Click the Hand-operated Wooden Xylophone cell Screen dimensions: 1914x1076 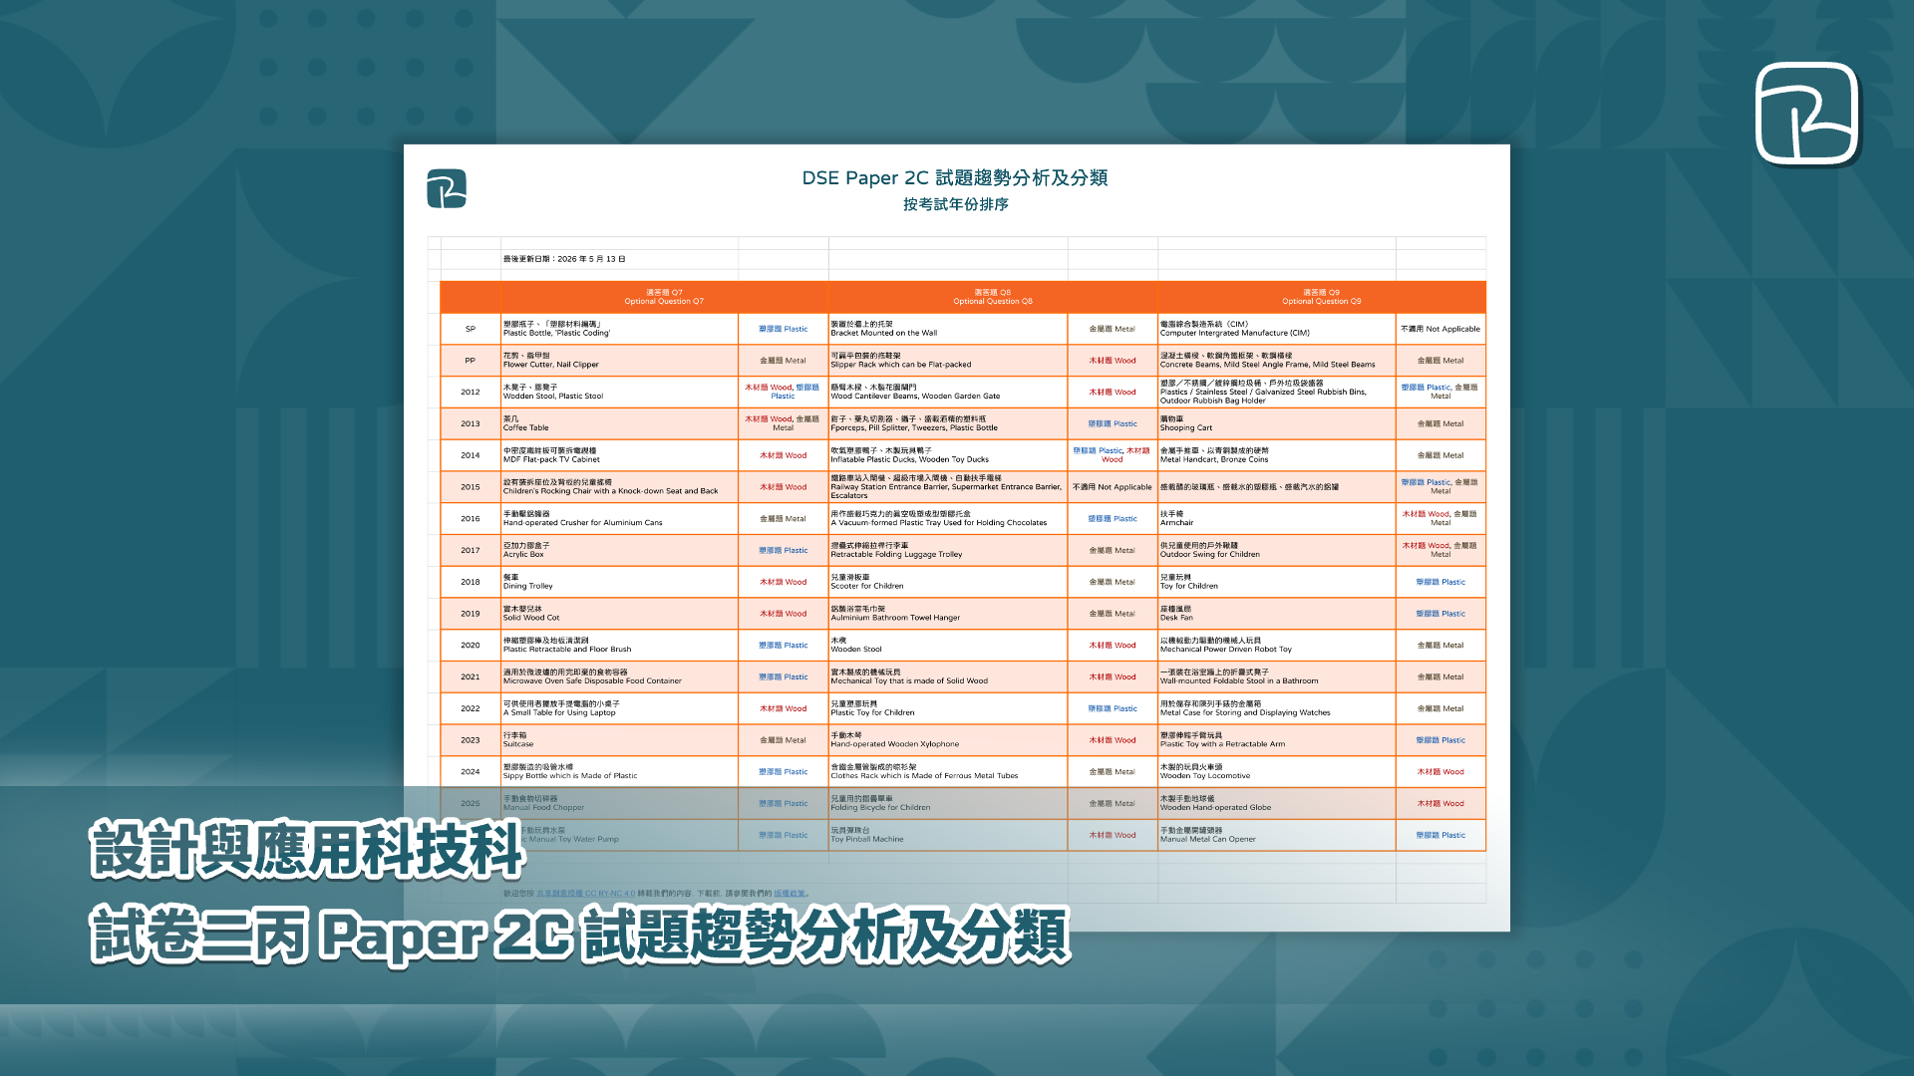tap(948, 740)
